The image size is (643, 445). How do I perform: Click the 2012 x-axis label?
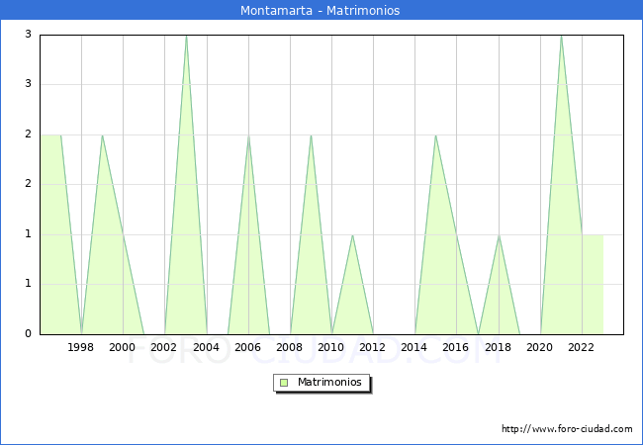click(x=372, y=347)
